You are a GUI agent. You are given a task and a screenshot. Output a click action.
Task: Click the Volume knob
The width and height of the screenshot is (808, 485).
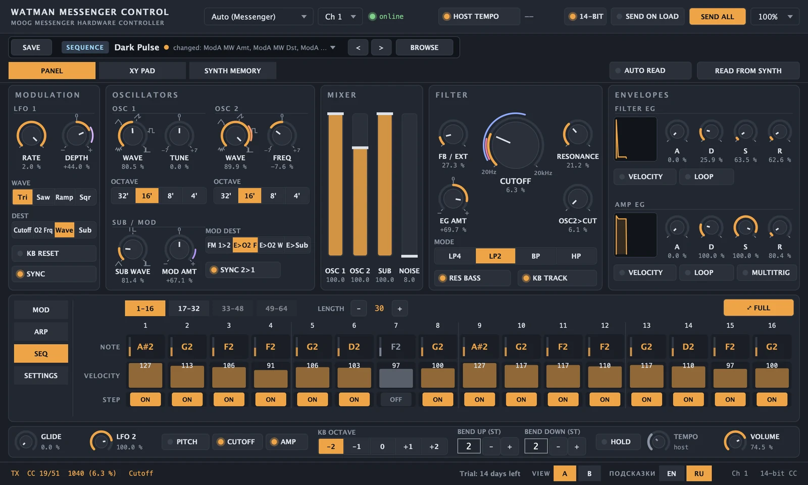(x=735, y=442)
